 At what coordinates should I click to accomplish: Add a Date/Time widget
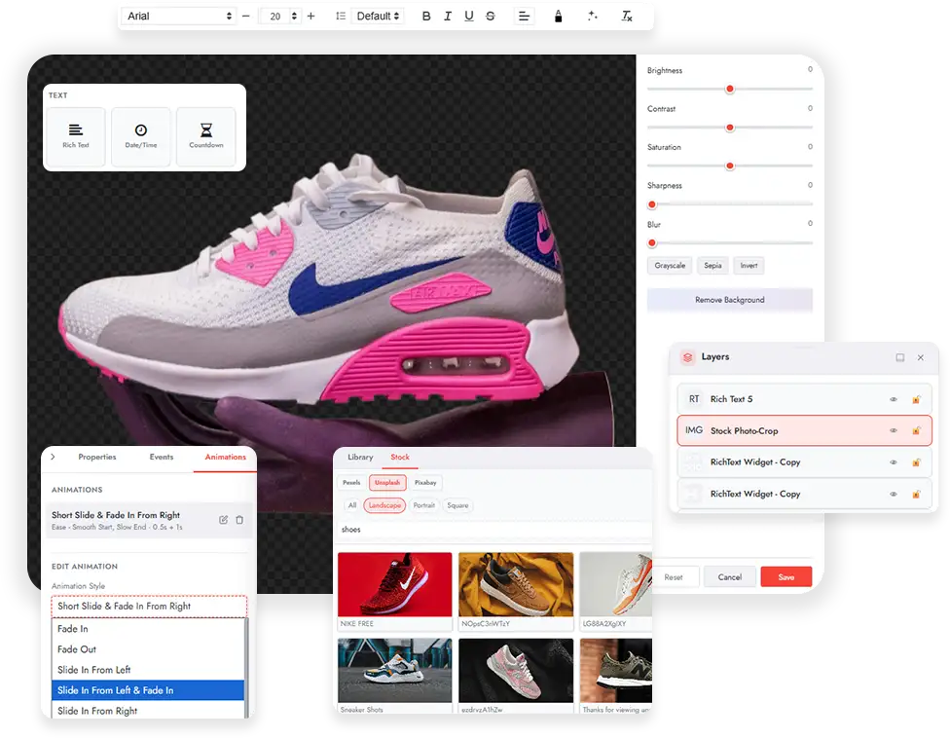pyautogui.click(x=140, y=136)
